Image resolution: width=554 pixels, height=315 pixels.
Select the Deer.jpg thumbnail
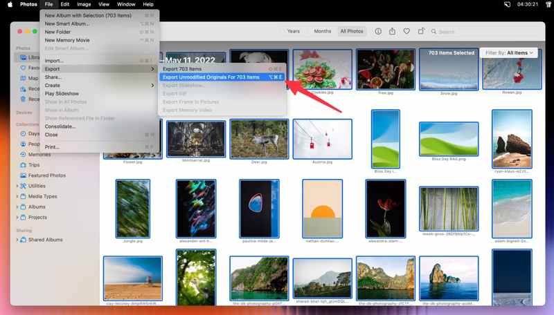pyautogui.click(x=259, y=139)
